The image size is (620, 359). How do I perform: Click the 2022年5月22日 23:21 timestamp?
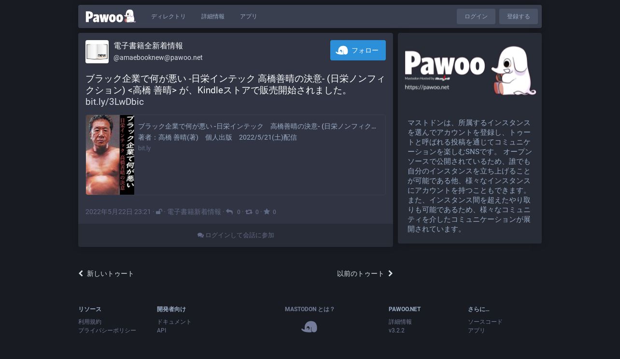pos(118,212)
